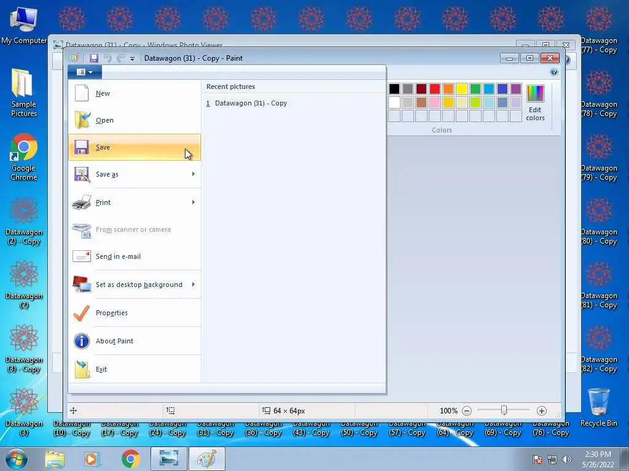Collapse the Paint file menu button
Image resolution: width=629 pixels, height=471 pixels.
pos(85,72)
